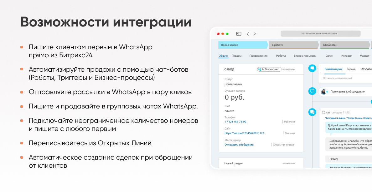The width and height of the screenshot is (372, 192).
Task: Open the Маркет tab
Action: click(364, 56)
